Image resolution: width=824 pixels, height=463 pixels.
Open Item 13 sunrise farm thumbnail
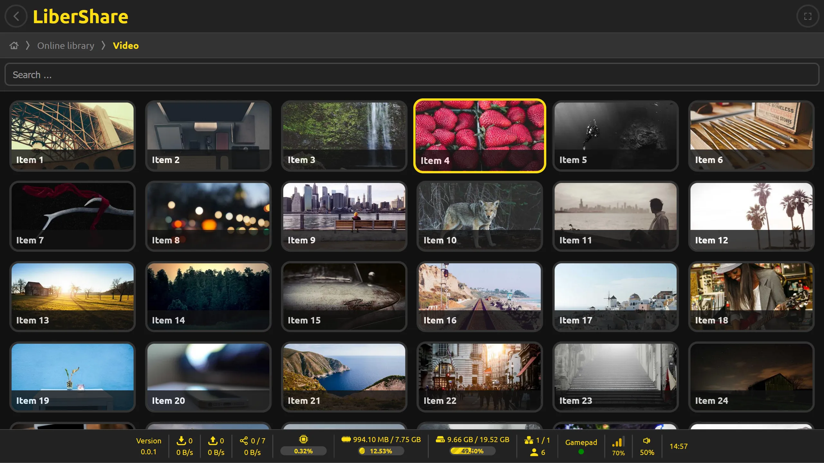72,296
